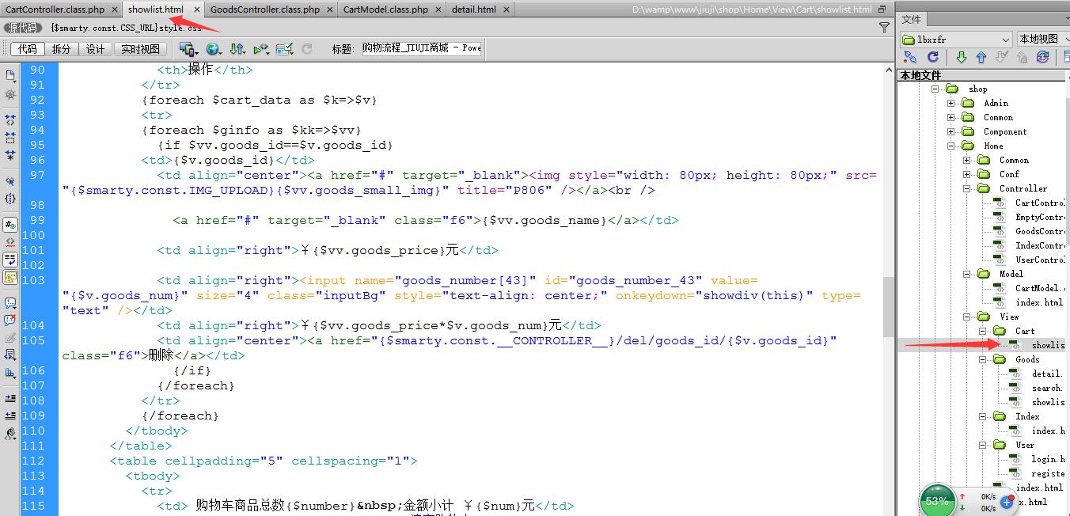
Task: Open W3C validation icon
Action: (261, 48)
